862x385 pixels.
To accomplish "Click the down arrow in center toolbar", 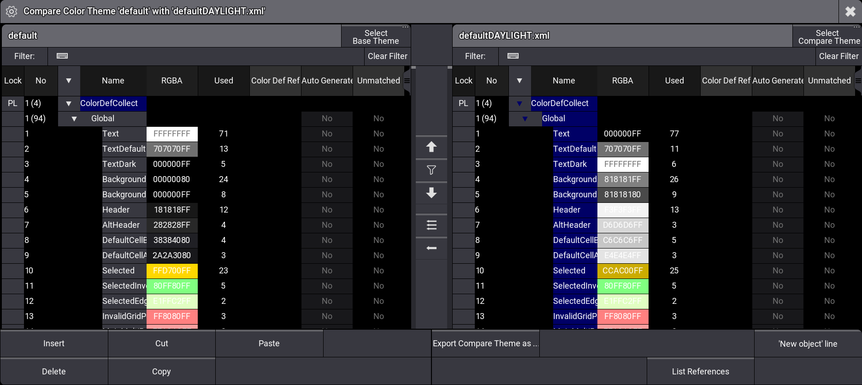I will click(x=431, y=193).
